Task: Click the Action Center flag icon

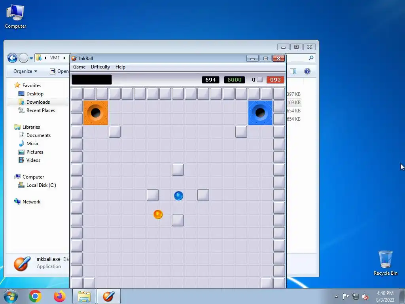Action: point(346,296)
